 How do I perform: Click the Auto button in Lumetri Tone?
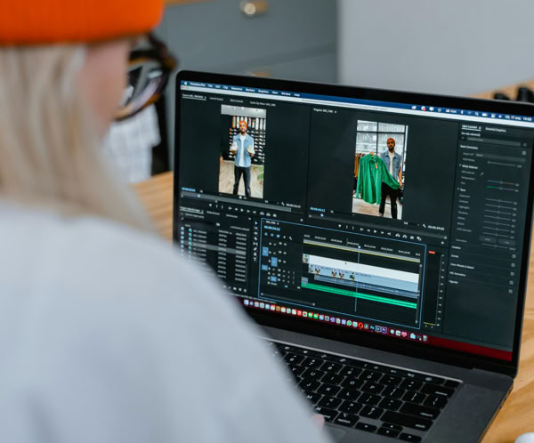[x=507, y=242]
